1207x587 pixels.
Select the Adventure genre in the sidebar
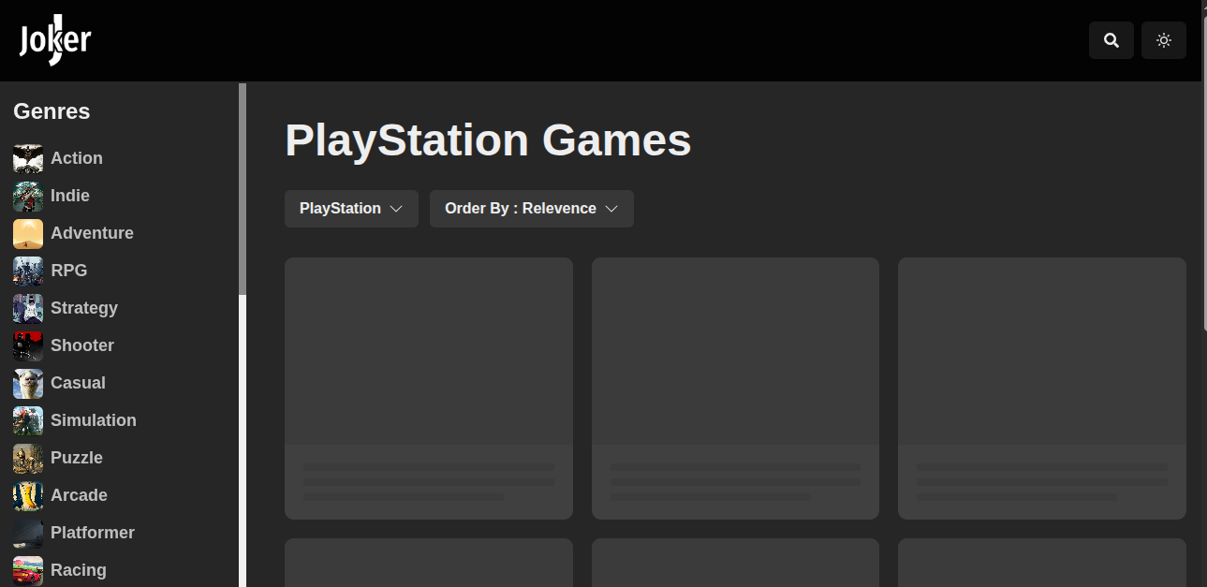92,233
